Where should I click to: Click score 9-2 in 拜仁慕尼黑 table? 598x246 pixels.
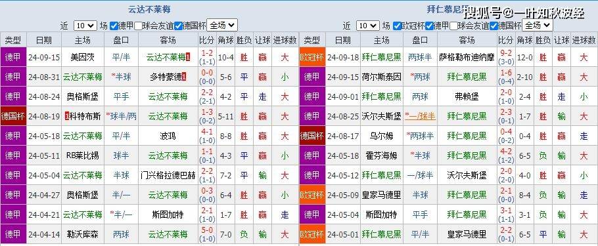(x=506, y=54)
